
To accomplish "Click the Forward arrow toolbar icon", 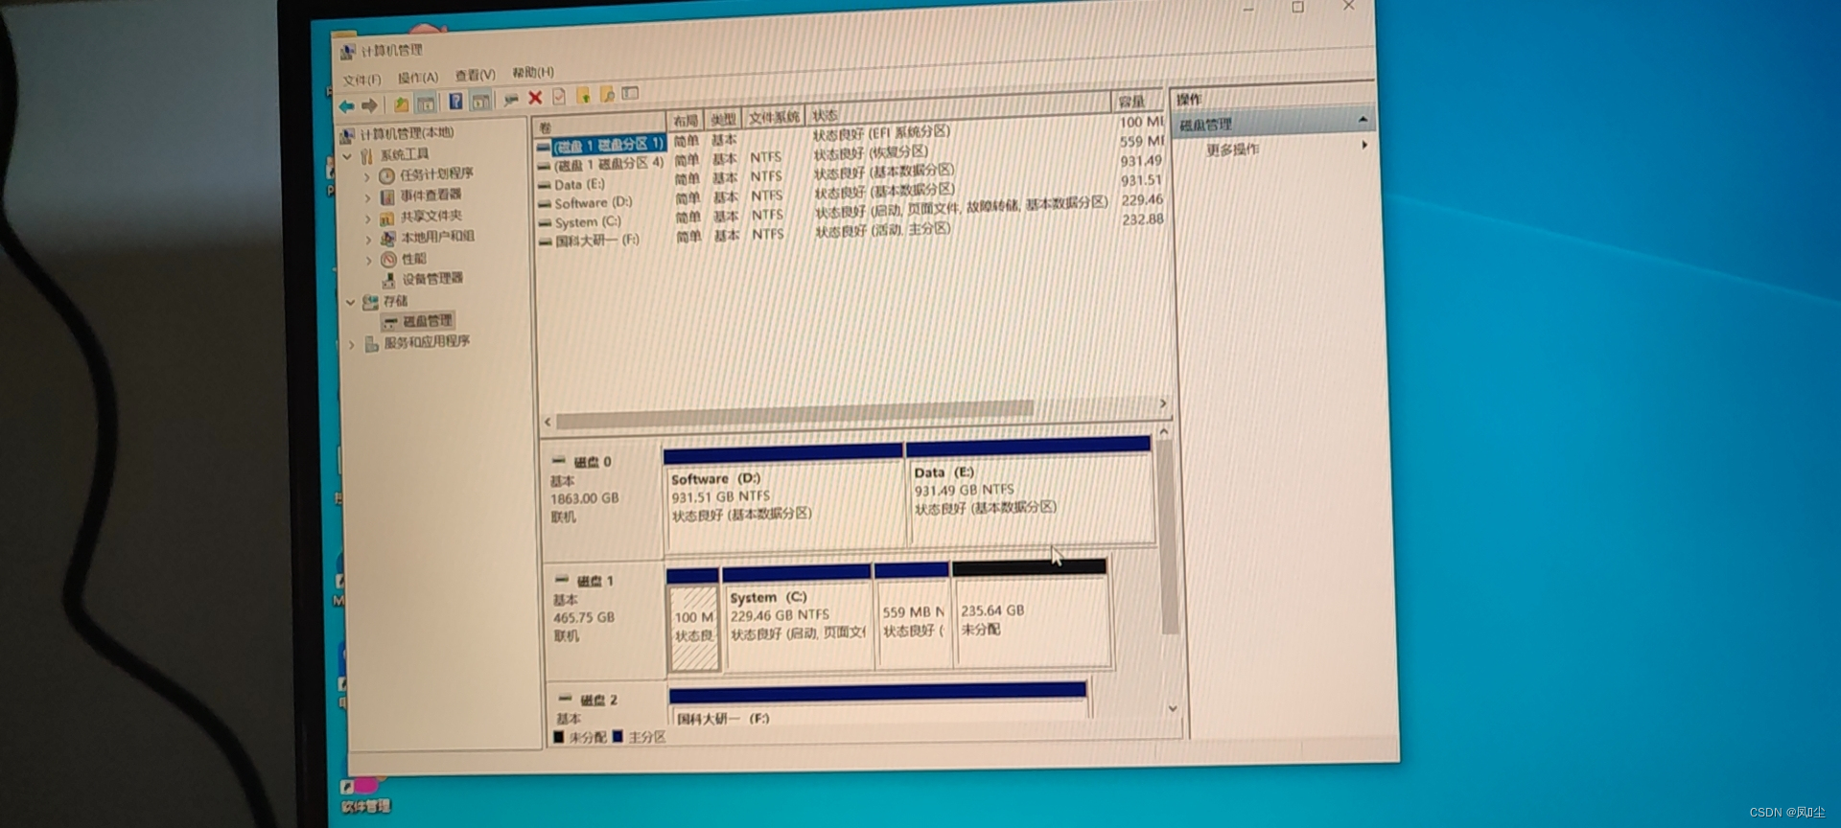I will pos(369,105).
